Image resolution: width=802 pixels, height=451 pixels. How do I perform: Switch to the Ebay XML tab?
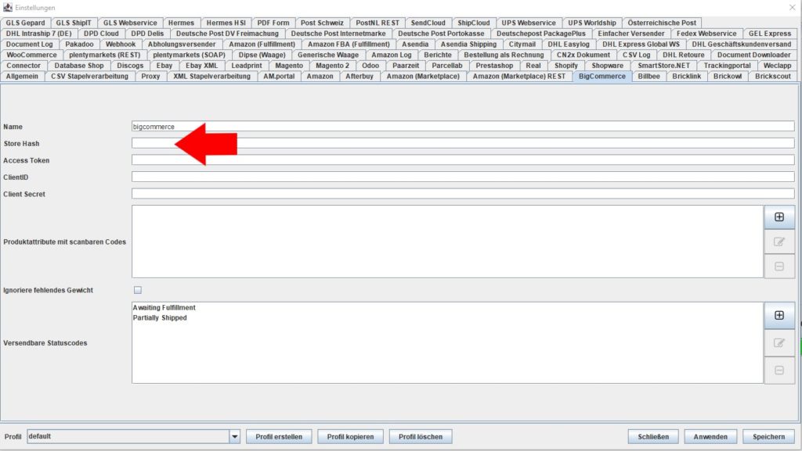(x=201, y=66)
